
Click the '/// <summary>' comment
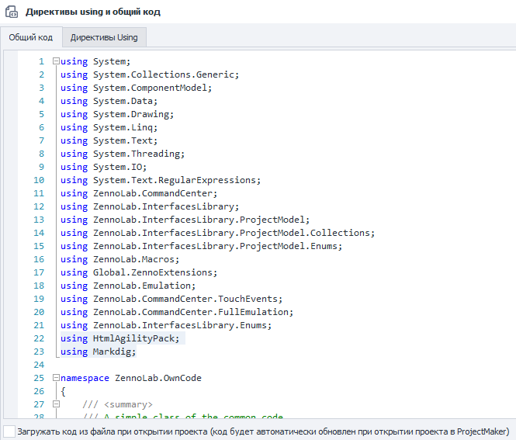point(117,404)
